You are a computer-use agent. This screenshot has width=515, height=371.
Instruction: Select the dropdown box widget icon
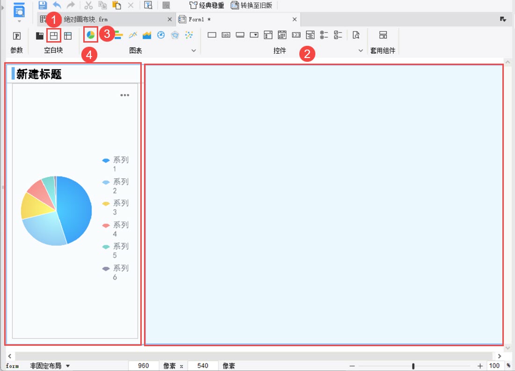(x=254, y=35)
